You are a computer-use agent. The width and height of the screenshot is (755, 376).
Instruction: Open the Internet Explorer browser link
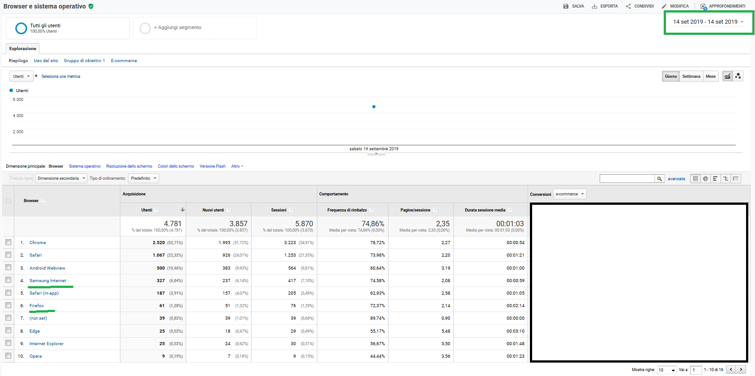click(47, 344)
